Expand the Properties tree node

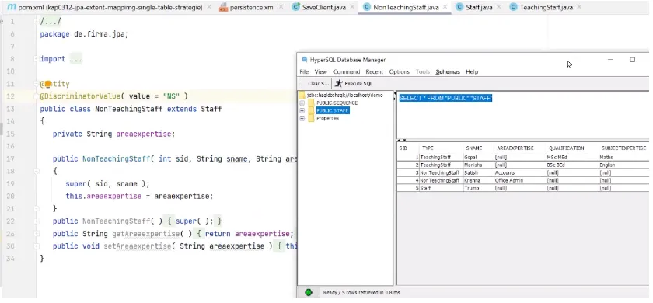[302, 119]
